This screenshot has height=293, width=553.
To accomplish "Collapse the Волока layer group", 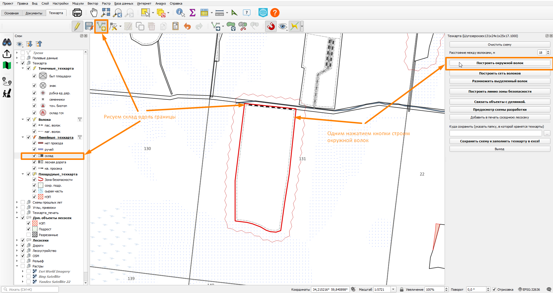I will click(23, 120).
